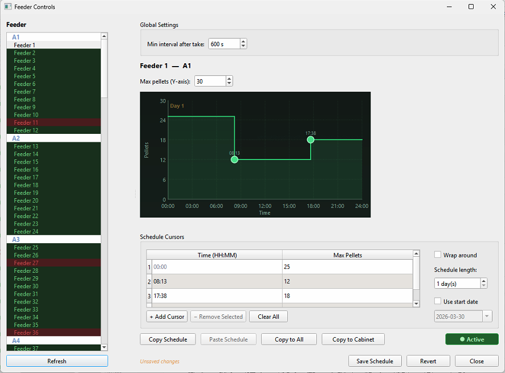Copy the schedule to the cabinet
The width and height of the screenshot is (505, 373).
pyautogui.click(x=353, y=339)
